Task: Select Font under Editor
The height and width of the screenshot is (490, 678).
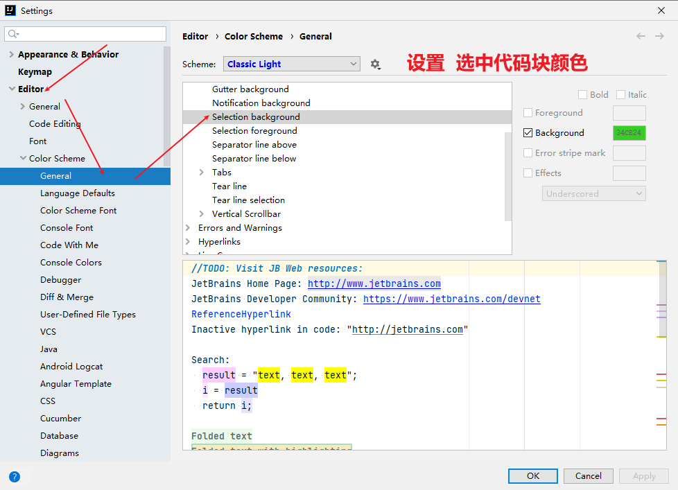Action: [37, 141]
